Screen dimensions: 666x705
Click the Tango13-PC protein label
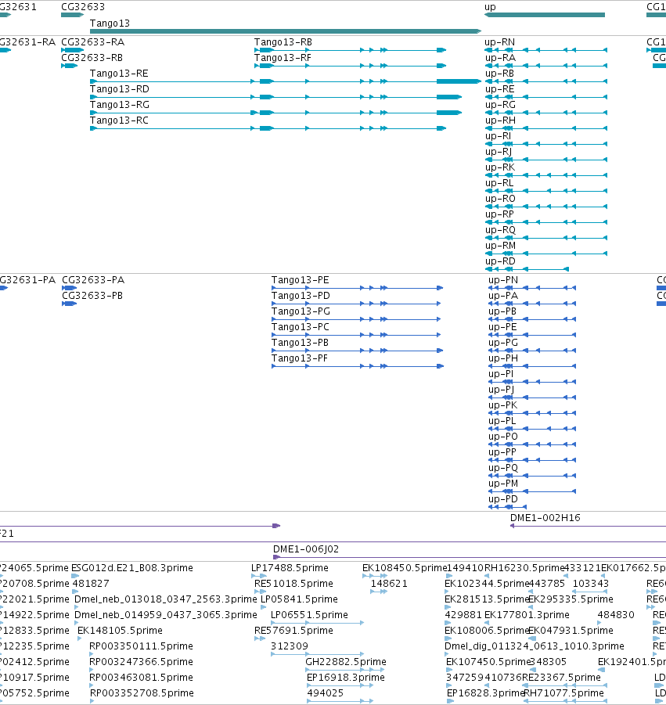pos(300,327)
